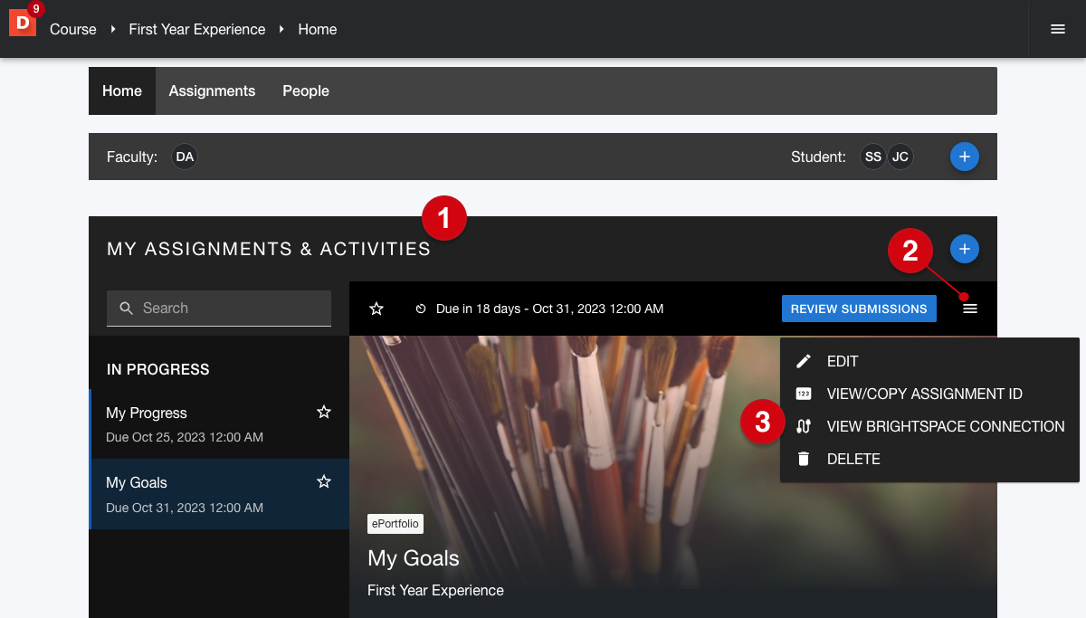Click the assignment ID icon in menu
This screenshot has width=1086, height=618.
(x=804, y=394)
